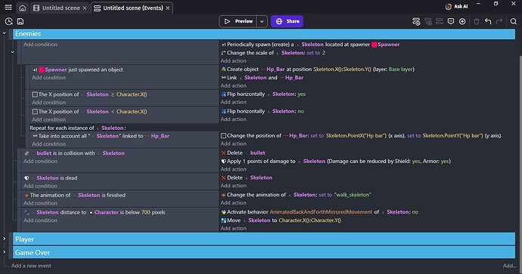Click Spawner icon in 'just spawned' condition
This screenshot has width=522, height=274.
pos(42,69)
